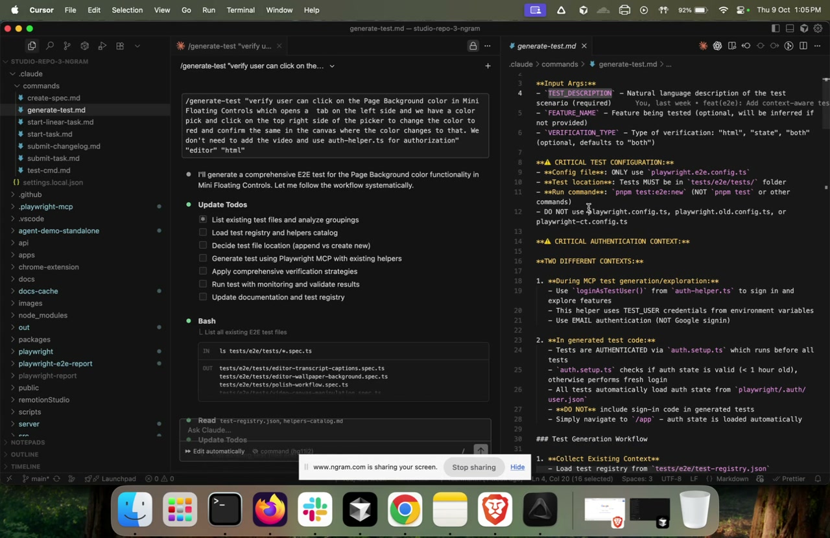Open settings.local.json in the explorer
The height and width of the screenshot is (538, 830).
(x=53, y=183)
